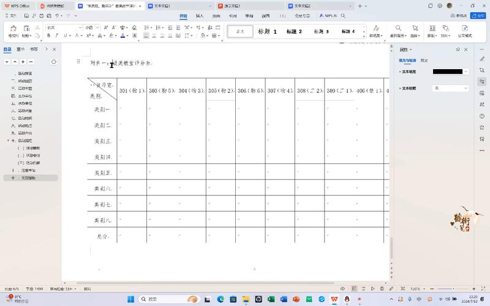The image size is (490, 306).
Task: Toggle left text alignment
Action: (x=146, y=35)
